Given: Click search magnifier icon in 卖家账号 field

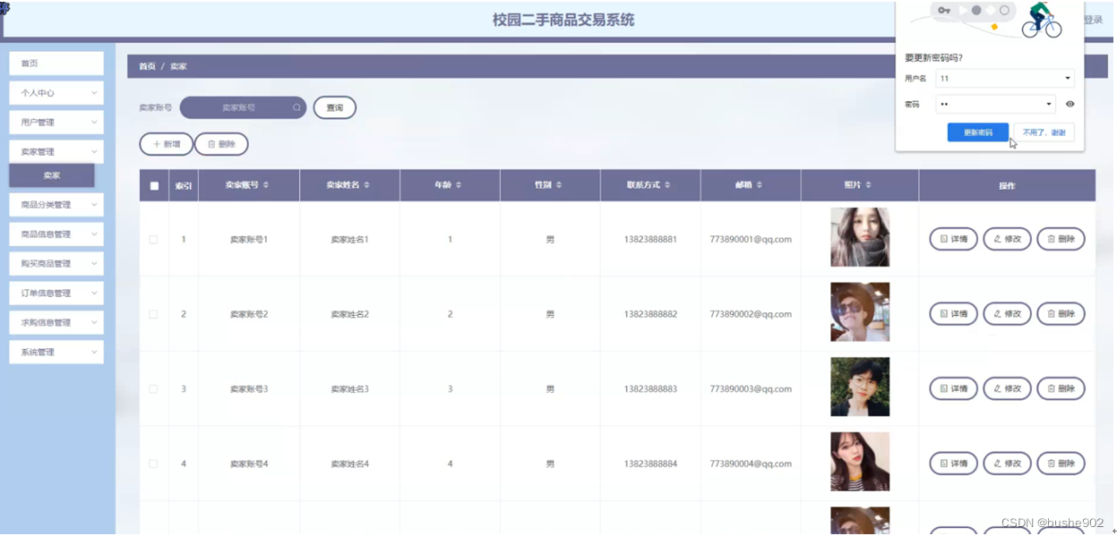Looking at the screenshot, I should [x=296, y=108].
